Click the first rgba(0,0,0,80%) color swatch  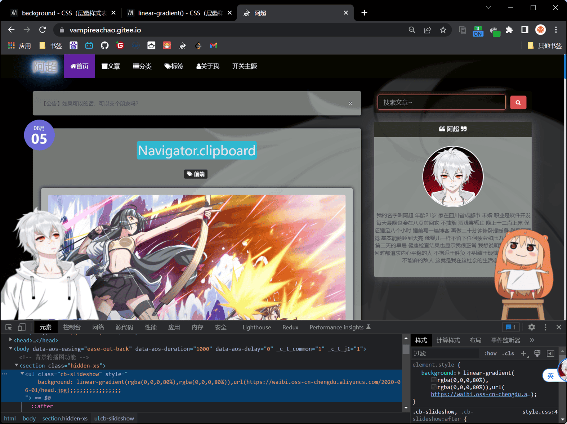click(434, 380)
